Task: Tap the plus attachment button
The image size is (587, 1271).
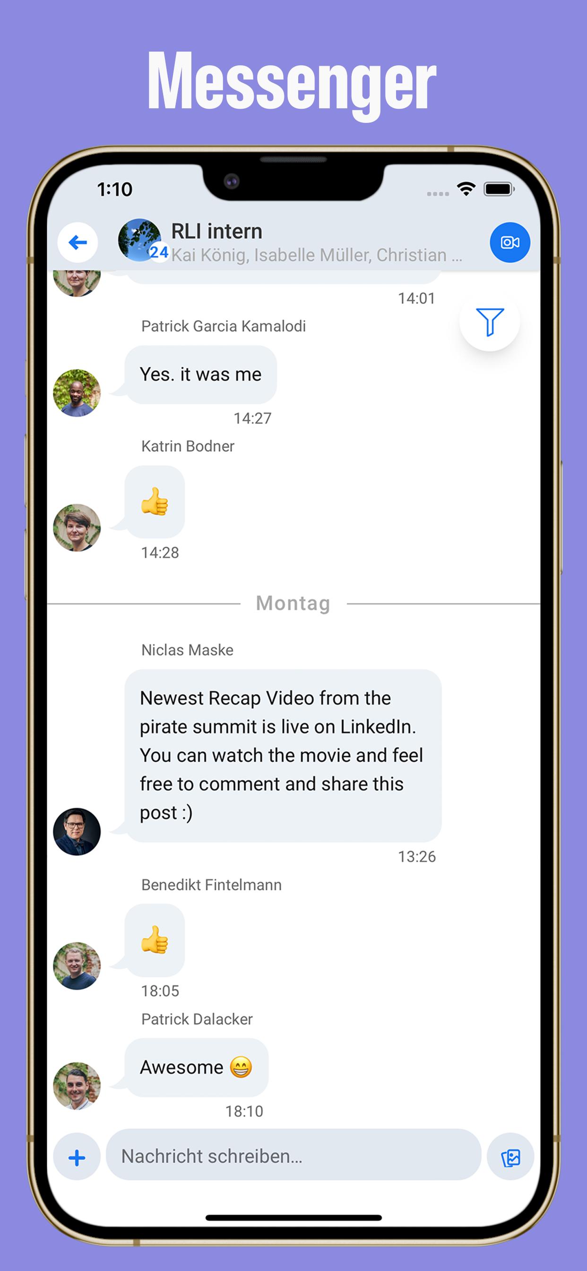Action: [77, 1157]
